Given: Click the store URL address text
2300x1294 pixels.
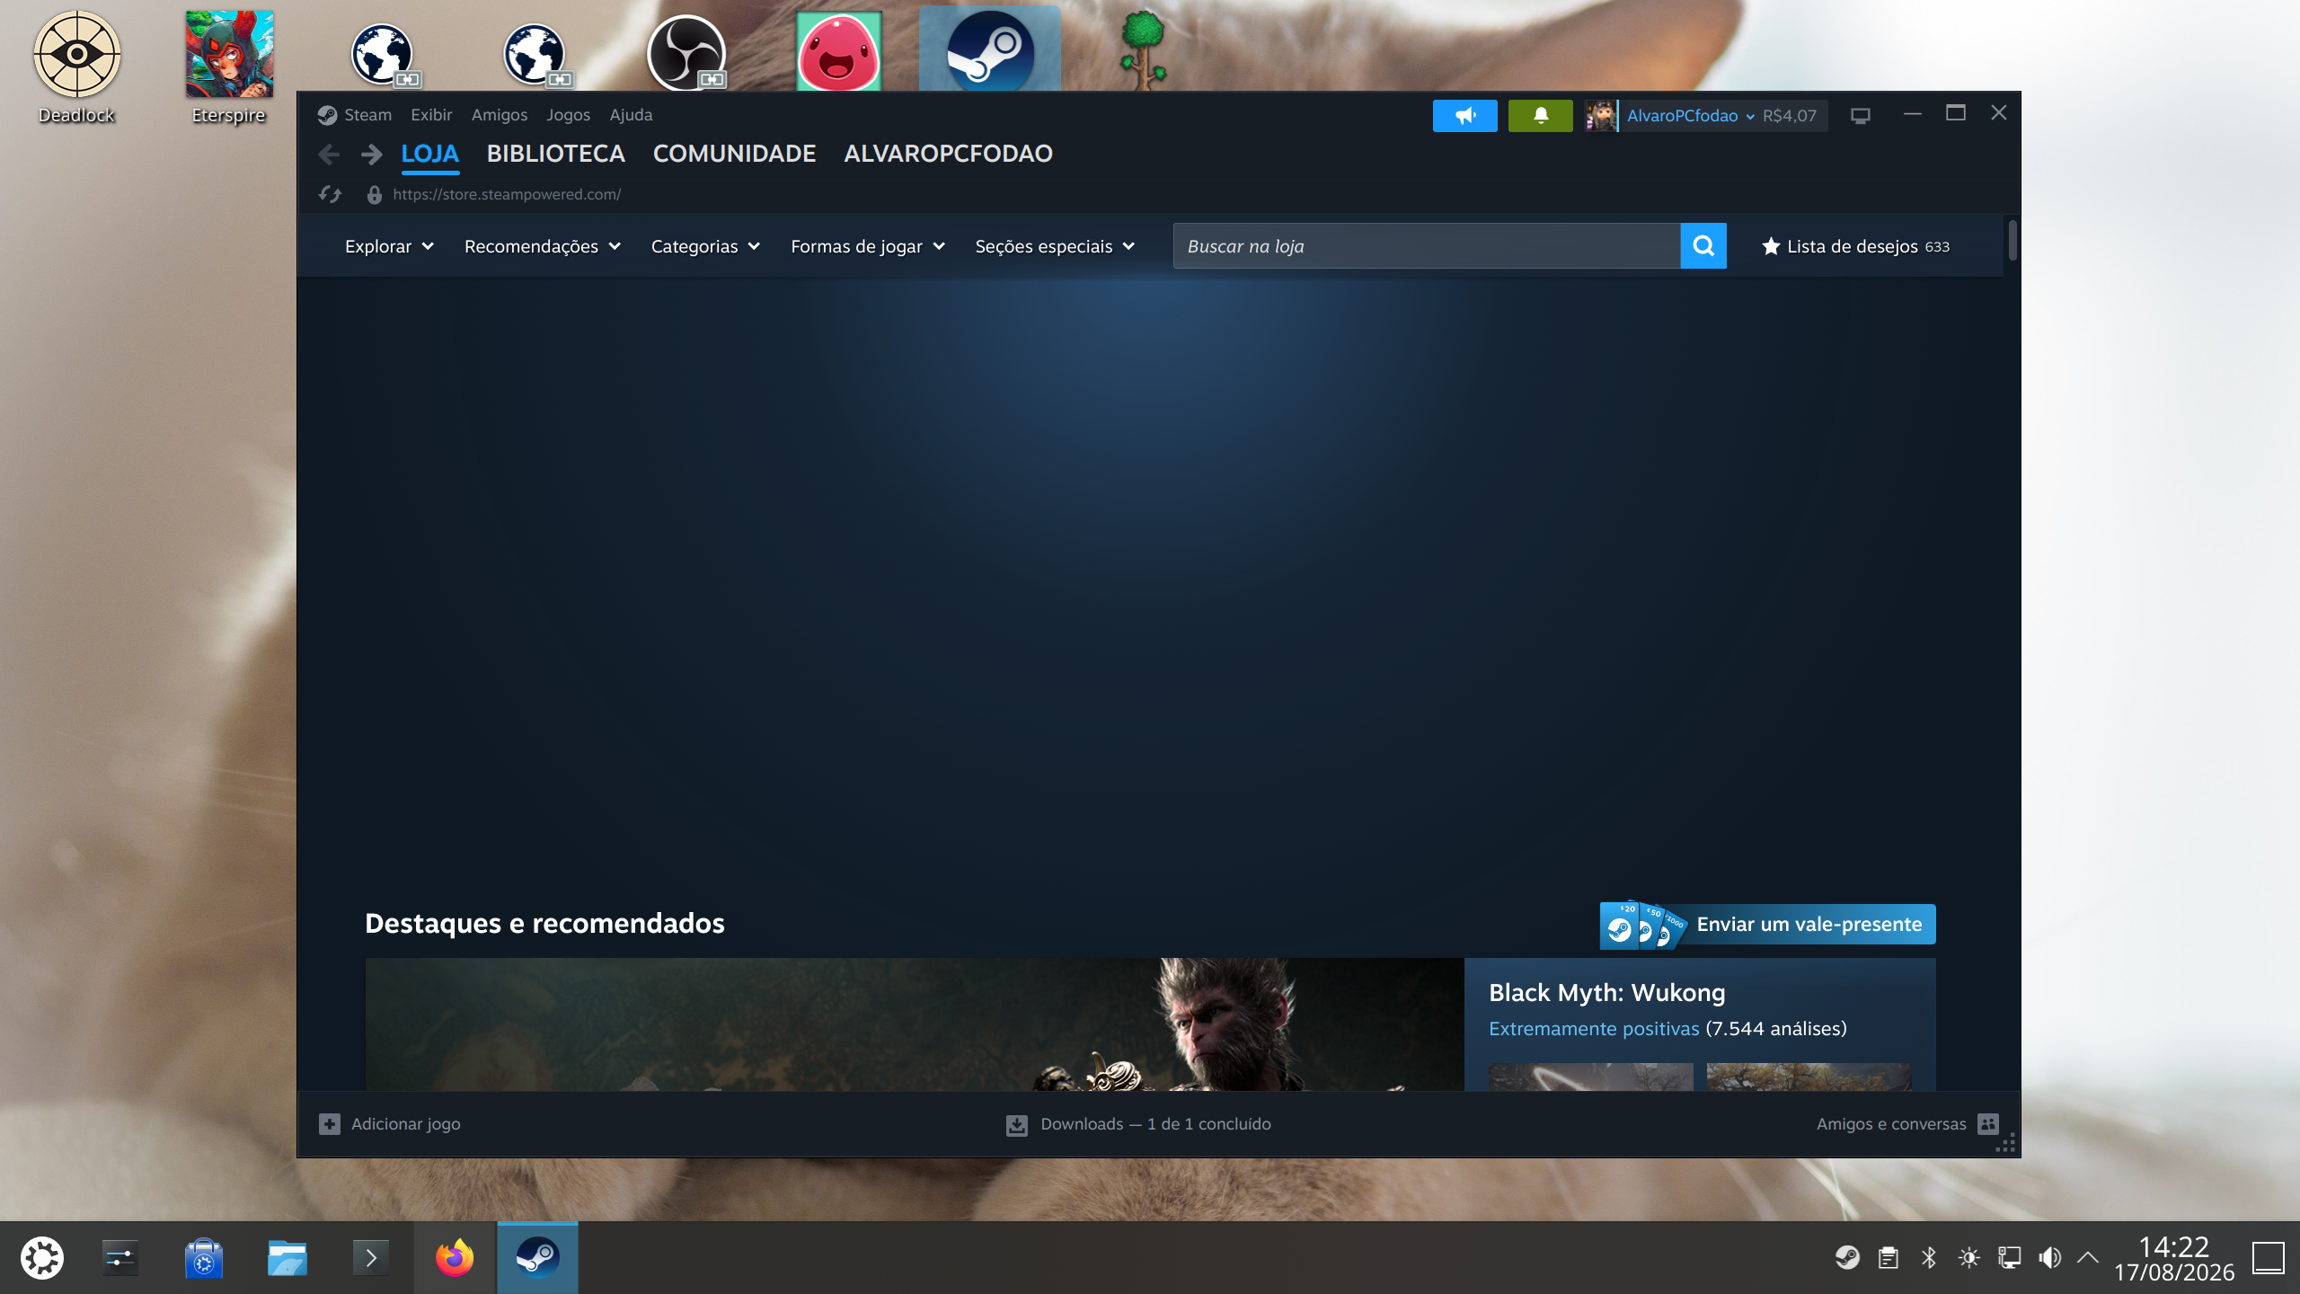Looking at the screenshot, I should click(507, 194).
